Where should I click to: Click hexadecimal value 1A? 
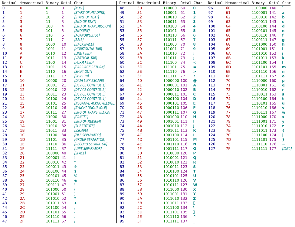click(x=22, y=126)
